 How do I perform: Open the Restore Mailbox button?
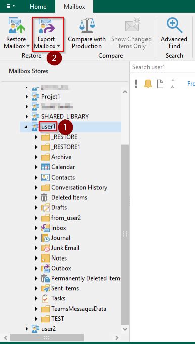point(17,33)
